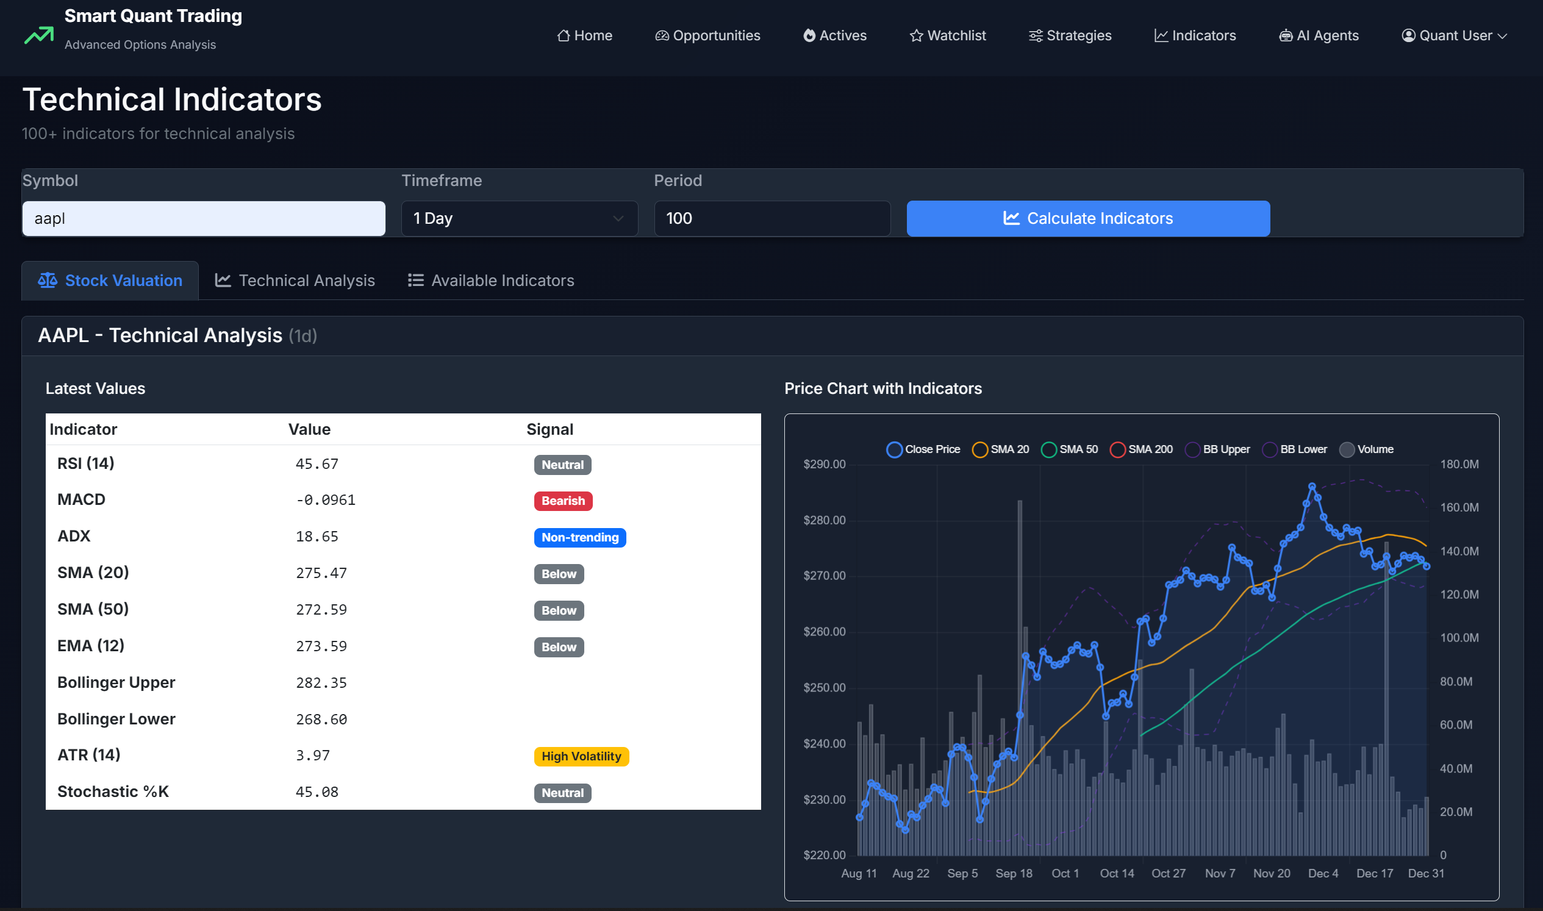Open the Timeframe dropdown
Image resolution: width=1543 pixels, height=911 pixels.
(x=519, y=218)
